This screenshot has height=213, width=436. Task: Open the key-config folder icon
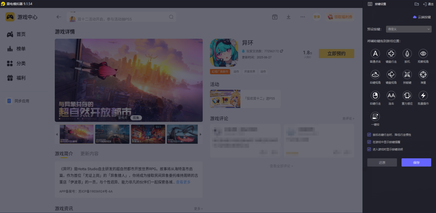point(416,4)
